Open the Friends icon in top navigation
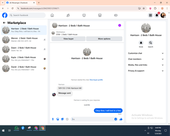 (68, 15)
